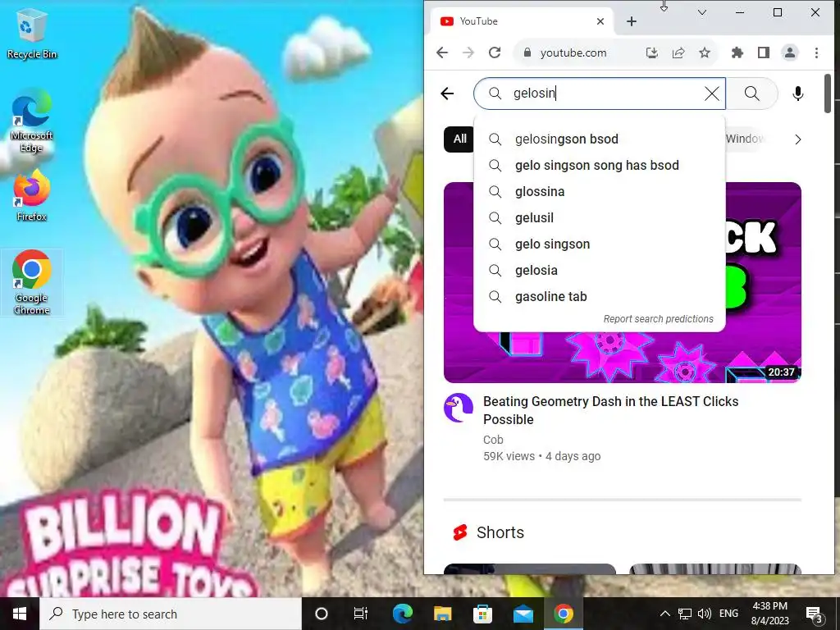
Task: Pick the 'glossina' suggestion
Action: 600,192
